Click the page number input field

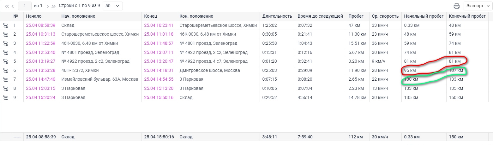click(x=25, y=6)
